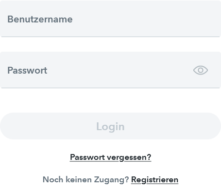Click the eye icon in Passwort field
This screenshot has height=193, width=221.
coord(201,70)
